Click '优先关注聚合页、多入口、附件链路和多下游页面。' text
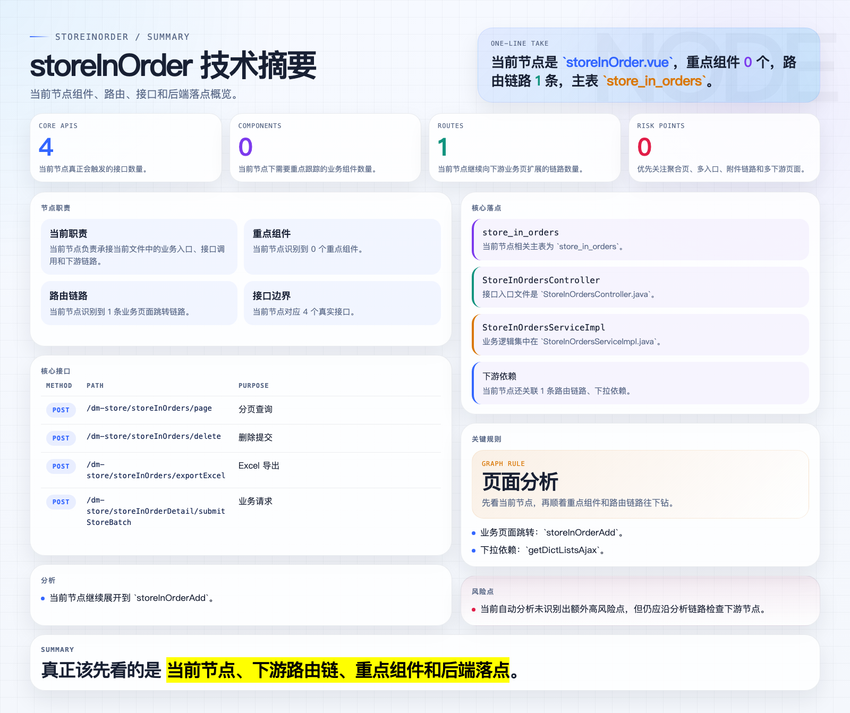Screen dimensions: 850x713 (x=722, y=169)
